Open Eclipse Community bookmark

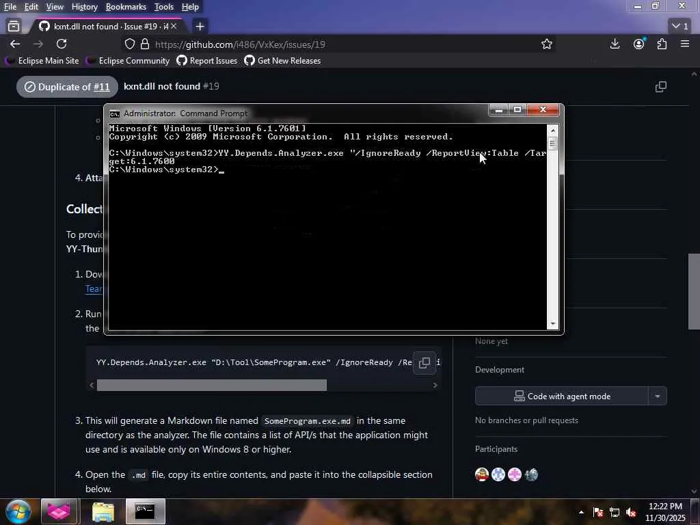[128, 61]
